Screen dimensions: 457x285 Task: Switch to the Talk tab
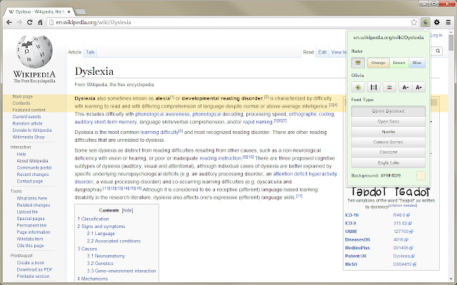click(x=90, y=52)
